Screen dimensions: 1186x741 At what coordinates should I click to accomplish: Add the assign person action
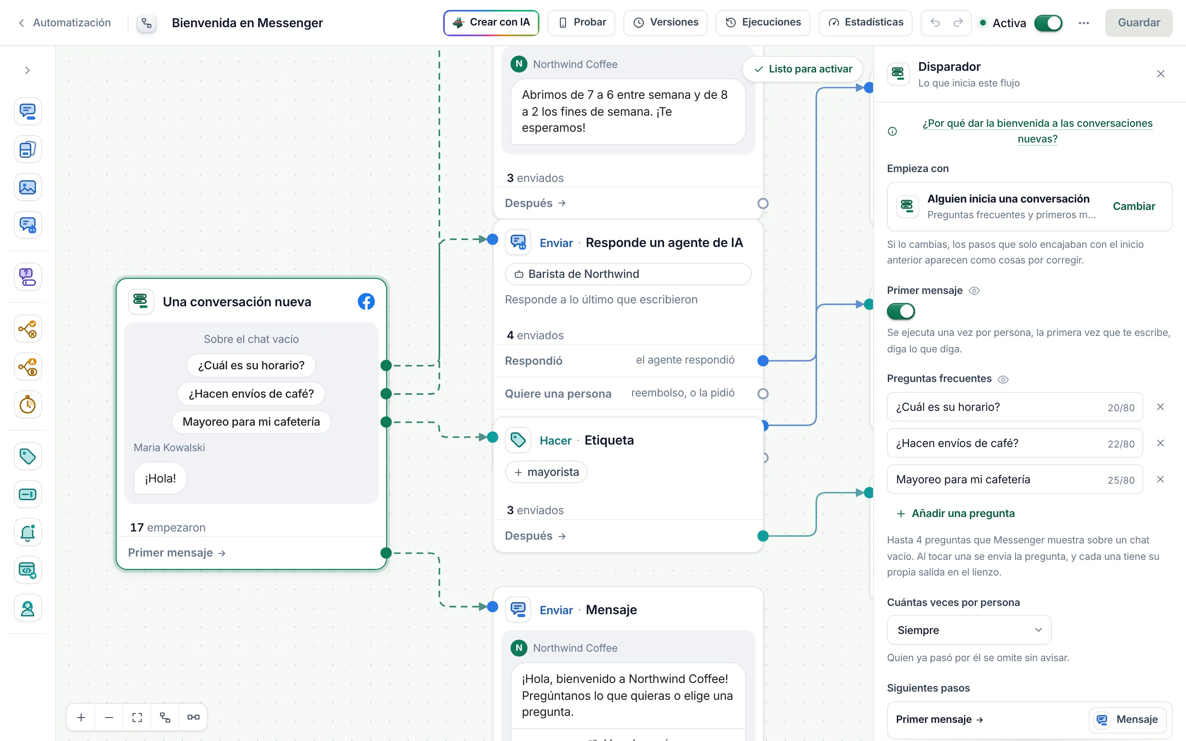tap(28, 608)
